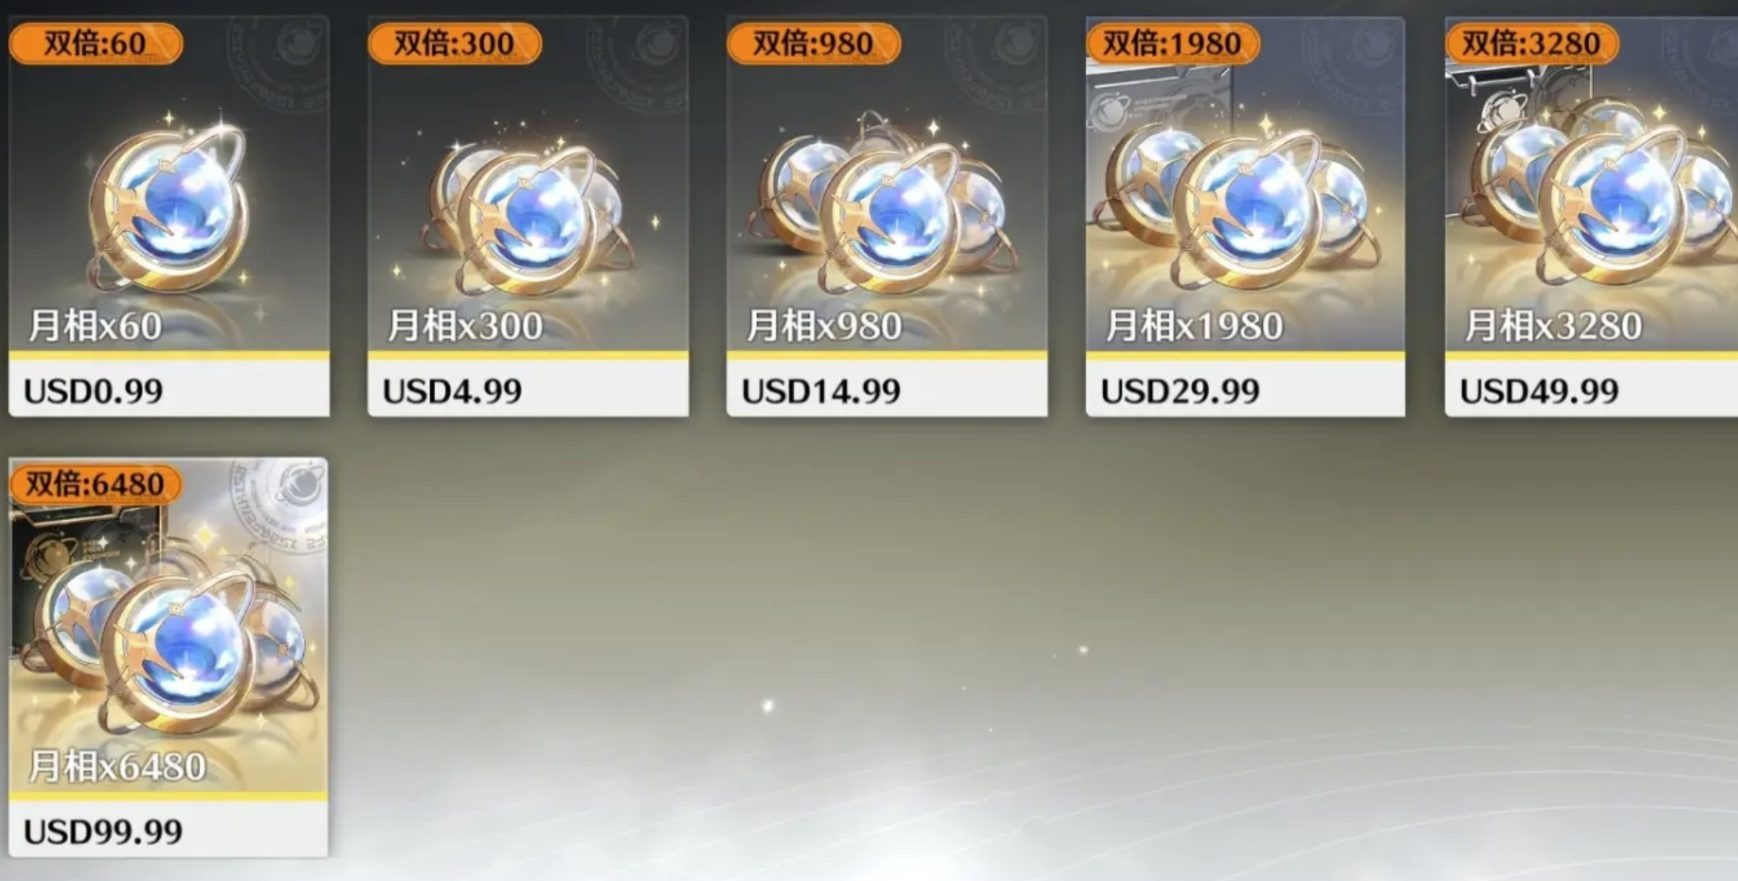
Task: Click the USD14.99 price button
Action: coord(887,389)
